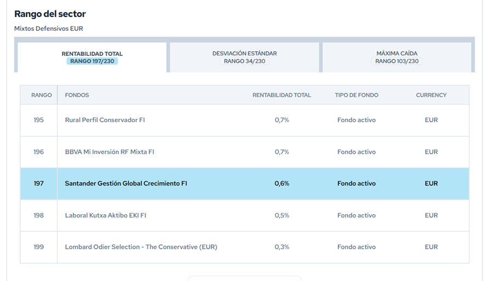This screenshot has width=485, height=281.
Task: Click EUR currency in Laboral Kutxa row
Action: pyautogui.click(x=431, y=215)
